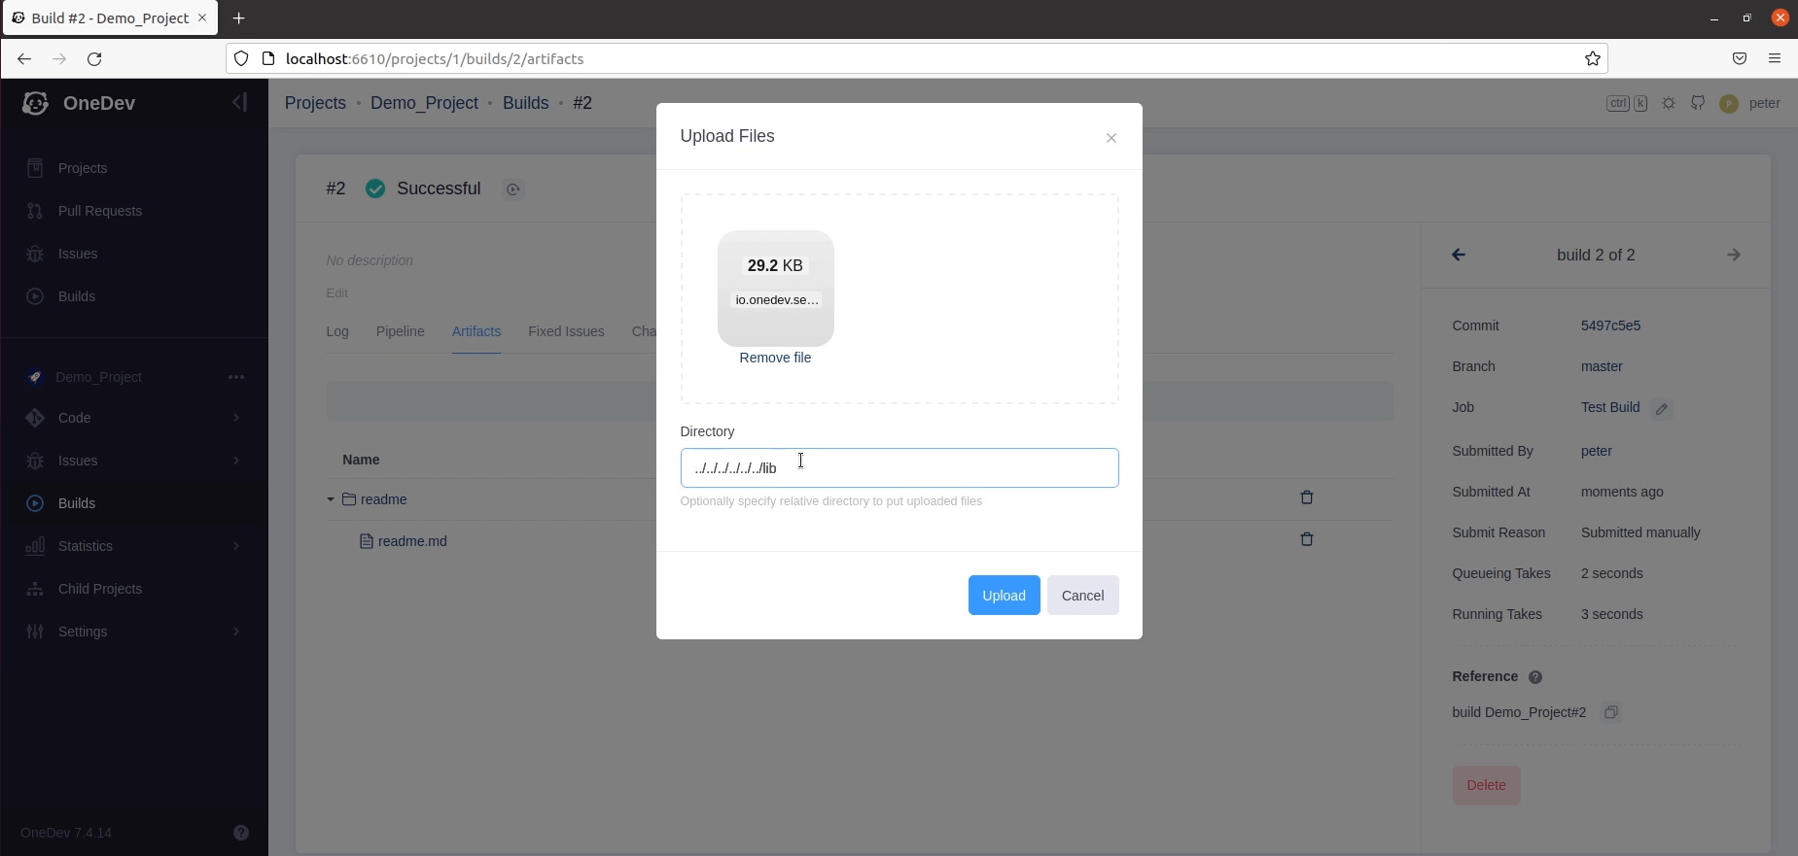This screenshot has height=856, width=1798.
Task: Click the Pocket save icon
Action: pos(1740,58)
